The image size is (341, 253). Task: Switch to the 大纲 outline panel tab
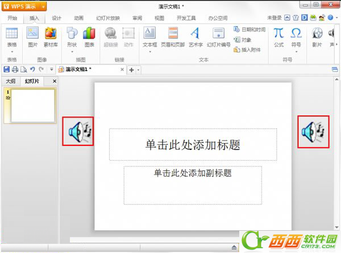11,81
